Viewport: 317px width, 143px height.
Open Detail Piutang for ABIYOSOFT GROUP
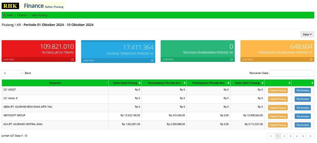[x=278, y=116]
